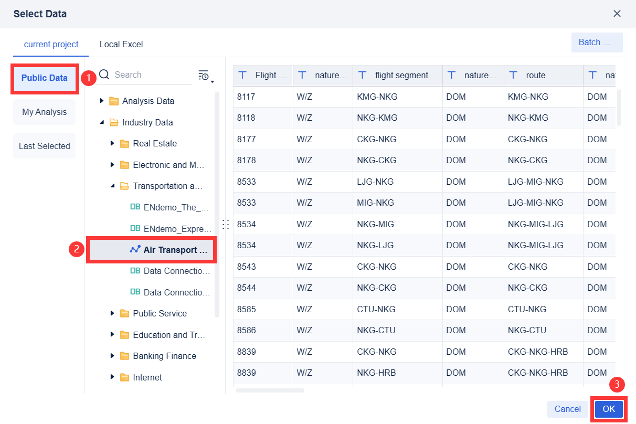Viewport: 636px width, 424px height.
Task: Click the Cancel button
Action: pyautogui.click(x=567, y=409)
